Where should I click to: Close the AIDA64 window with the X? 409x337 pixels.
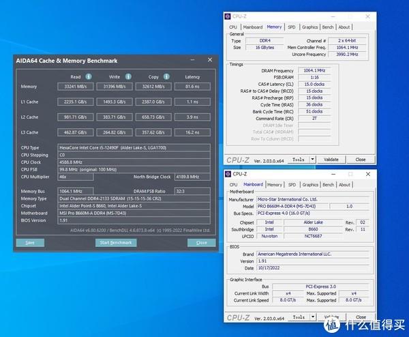pos(210,60)
